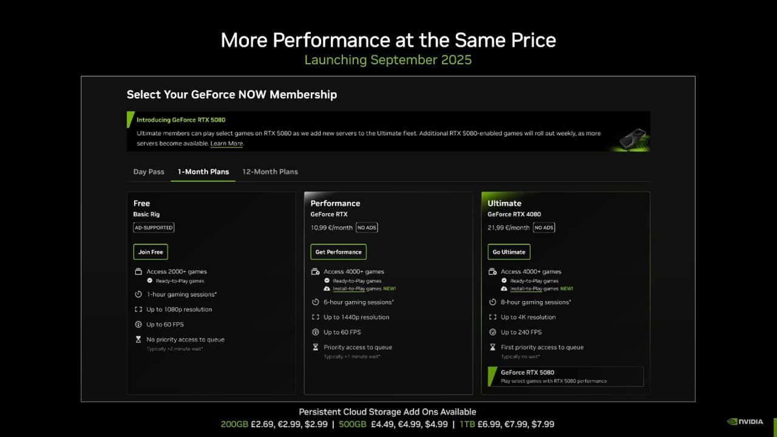This screenshot has width=777, height=437.
Task: Select the Install-to-Play cloud icon in Performance plan
Action: pos(326,288)
